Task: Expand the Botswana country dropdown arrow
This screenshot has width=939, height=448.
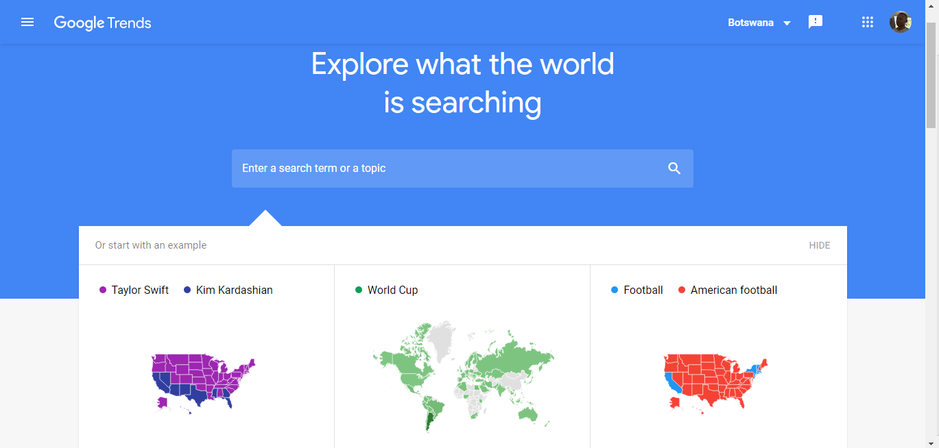Action: (787, 23)
